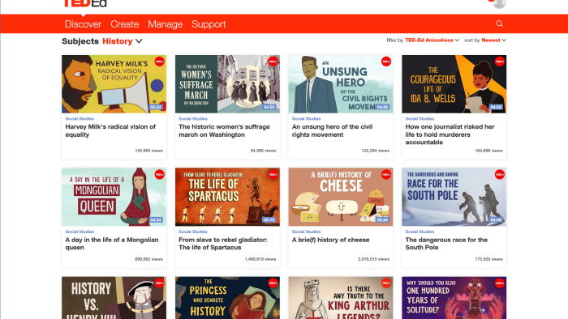Open the Support menu
The height and width of the screenshot is (319, 568).
[x=209, y=24]
